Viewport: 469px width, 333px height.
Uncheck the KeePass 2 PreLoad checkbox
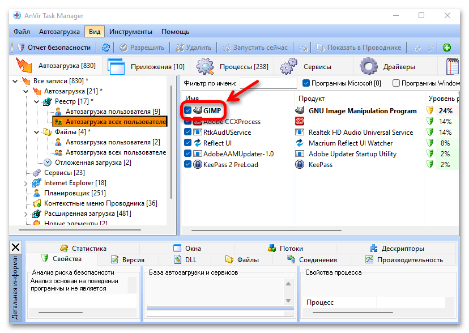(187, 164)
